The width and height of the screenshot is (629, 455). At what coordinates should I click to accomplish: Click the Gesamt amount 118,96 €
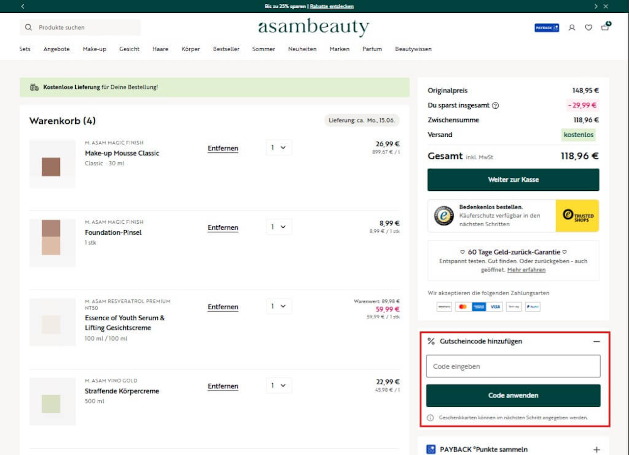tap(579, 156)
